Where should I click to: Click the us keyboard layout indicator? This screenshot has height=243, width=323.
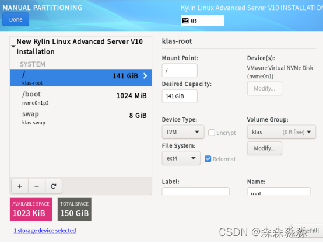point(202,20)
